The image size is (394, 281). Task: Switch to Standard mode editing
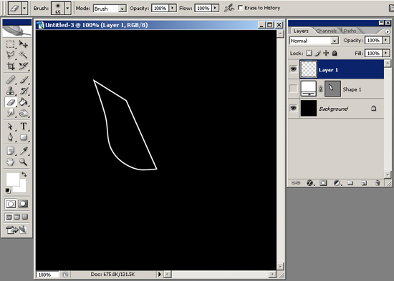(x=11, y=204)
